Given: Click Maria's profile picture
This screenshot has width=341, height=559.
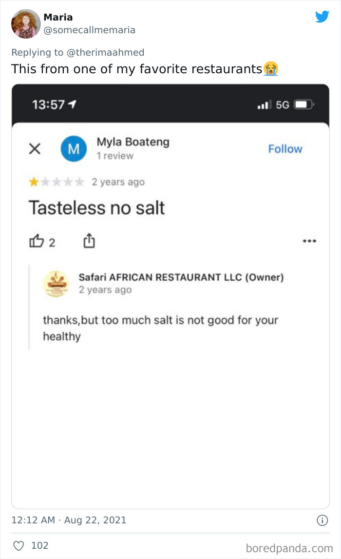Looking at the screenshot, I should pyautogui.click(x=25, y=23).
